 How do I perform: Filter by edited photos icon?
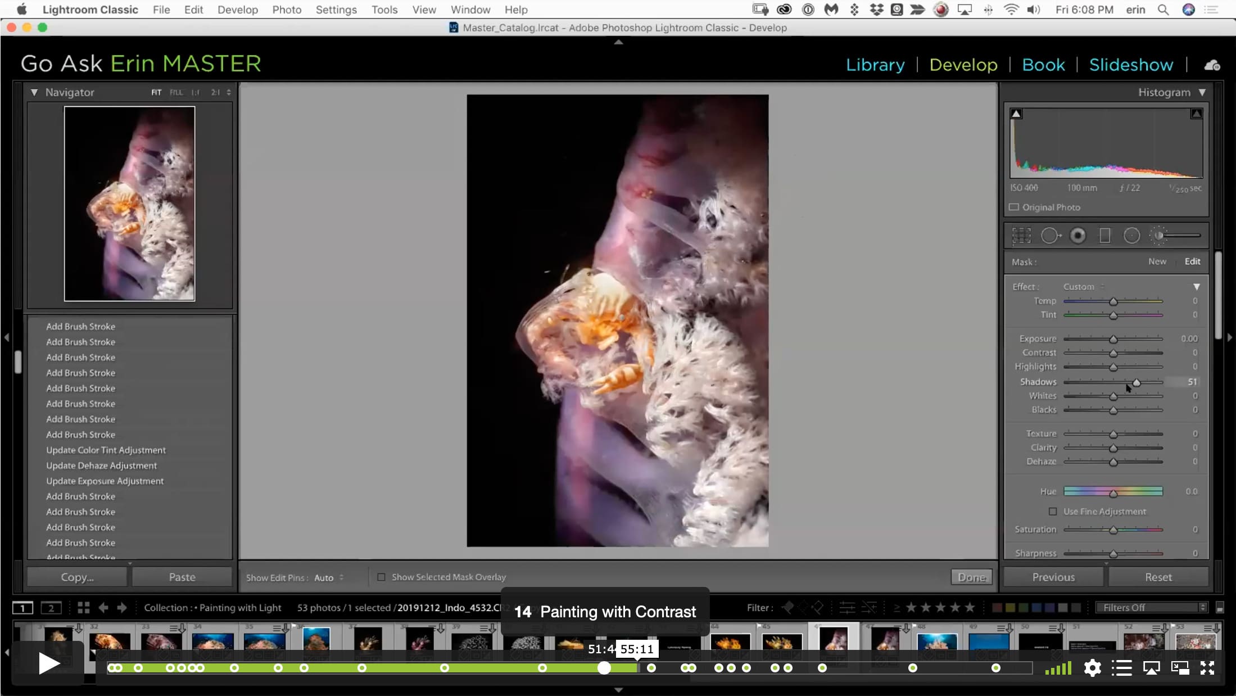point(847,607)
